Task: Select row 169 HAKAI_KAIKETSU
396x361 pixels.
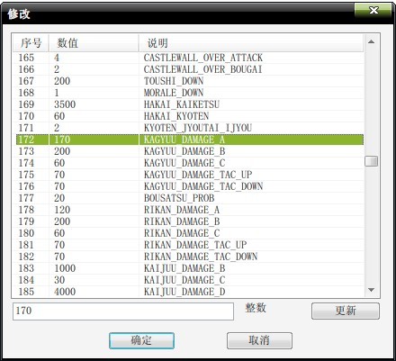Action: (190, 104)
